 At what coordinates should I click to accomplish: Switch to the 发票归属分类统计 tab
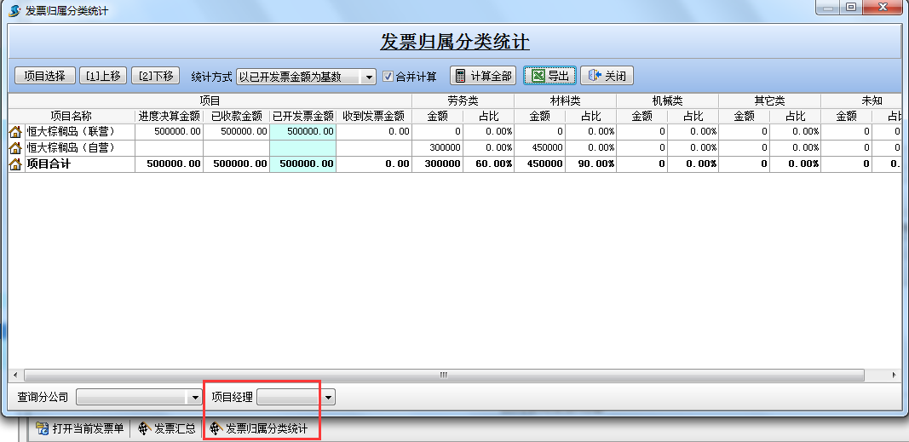(258, 428)
